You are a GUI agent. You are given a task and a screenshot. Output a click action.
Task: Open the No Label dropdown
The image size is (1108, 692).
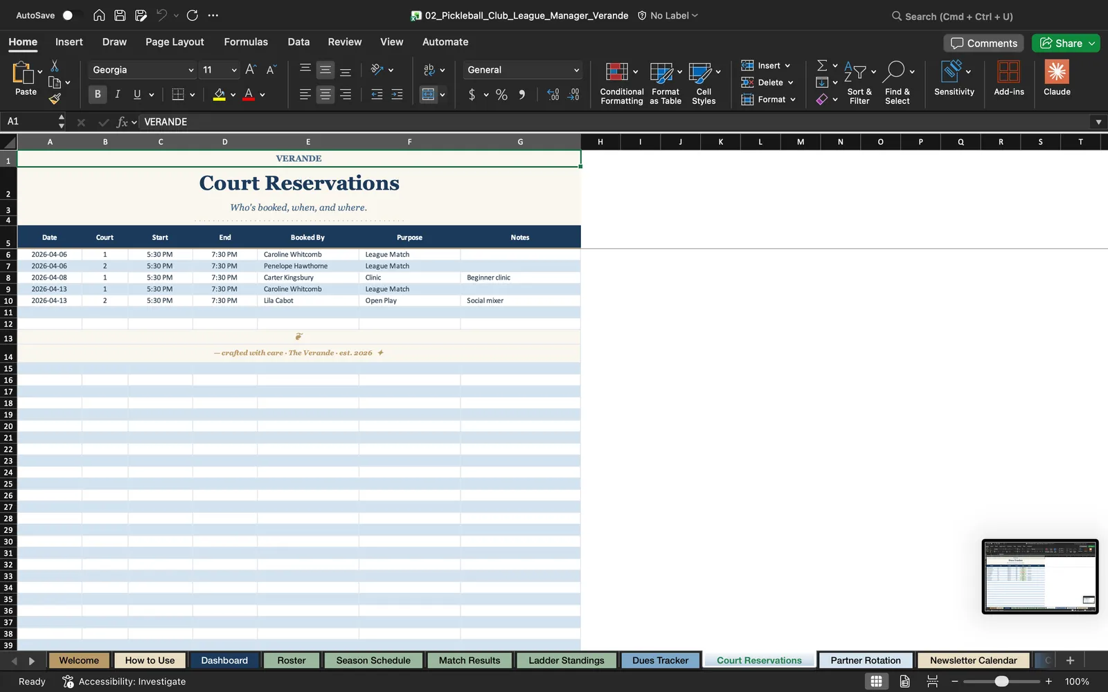tap(668, 15)
